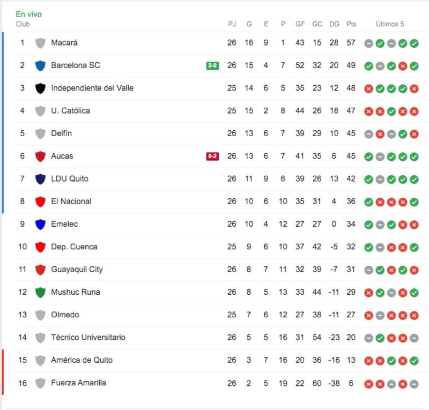This screenshot has width=429, height=410.
Task: Open the Macará team name
Action: click(x=64, y=43)
